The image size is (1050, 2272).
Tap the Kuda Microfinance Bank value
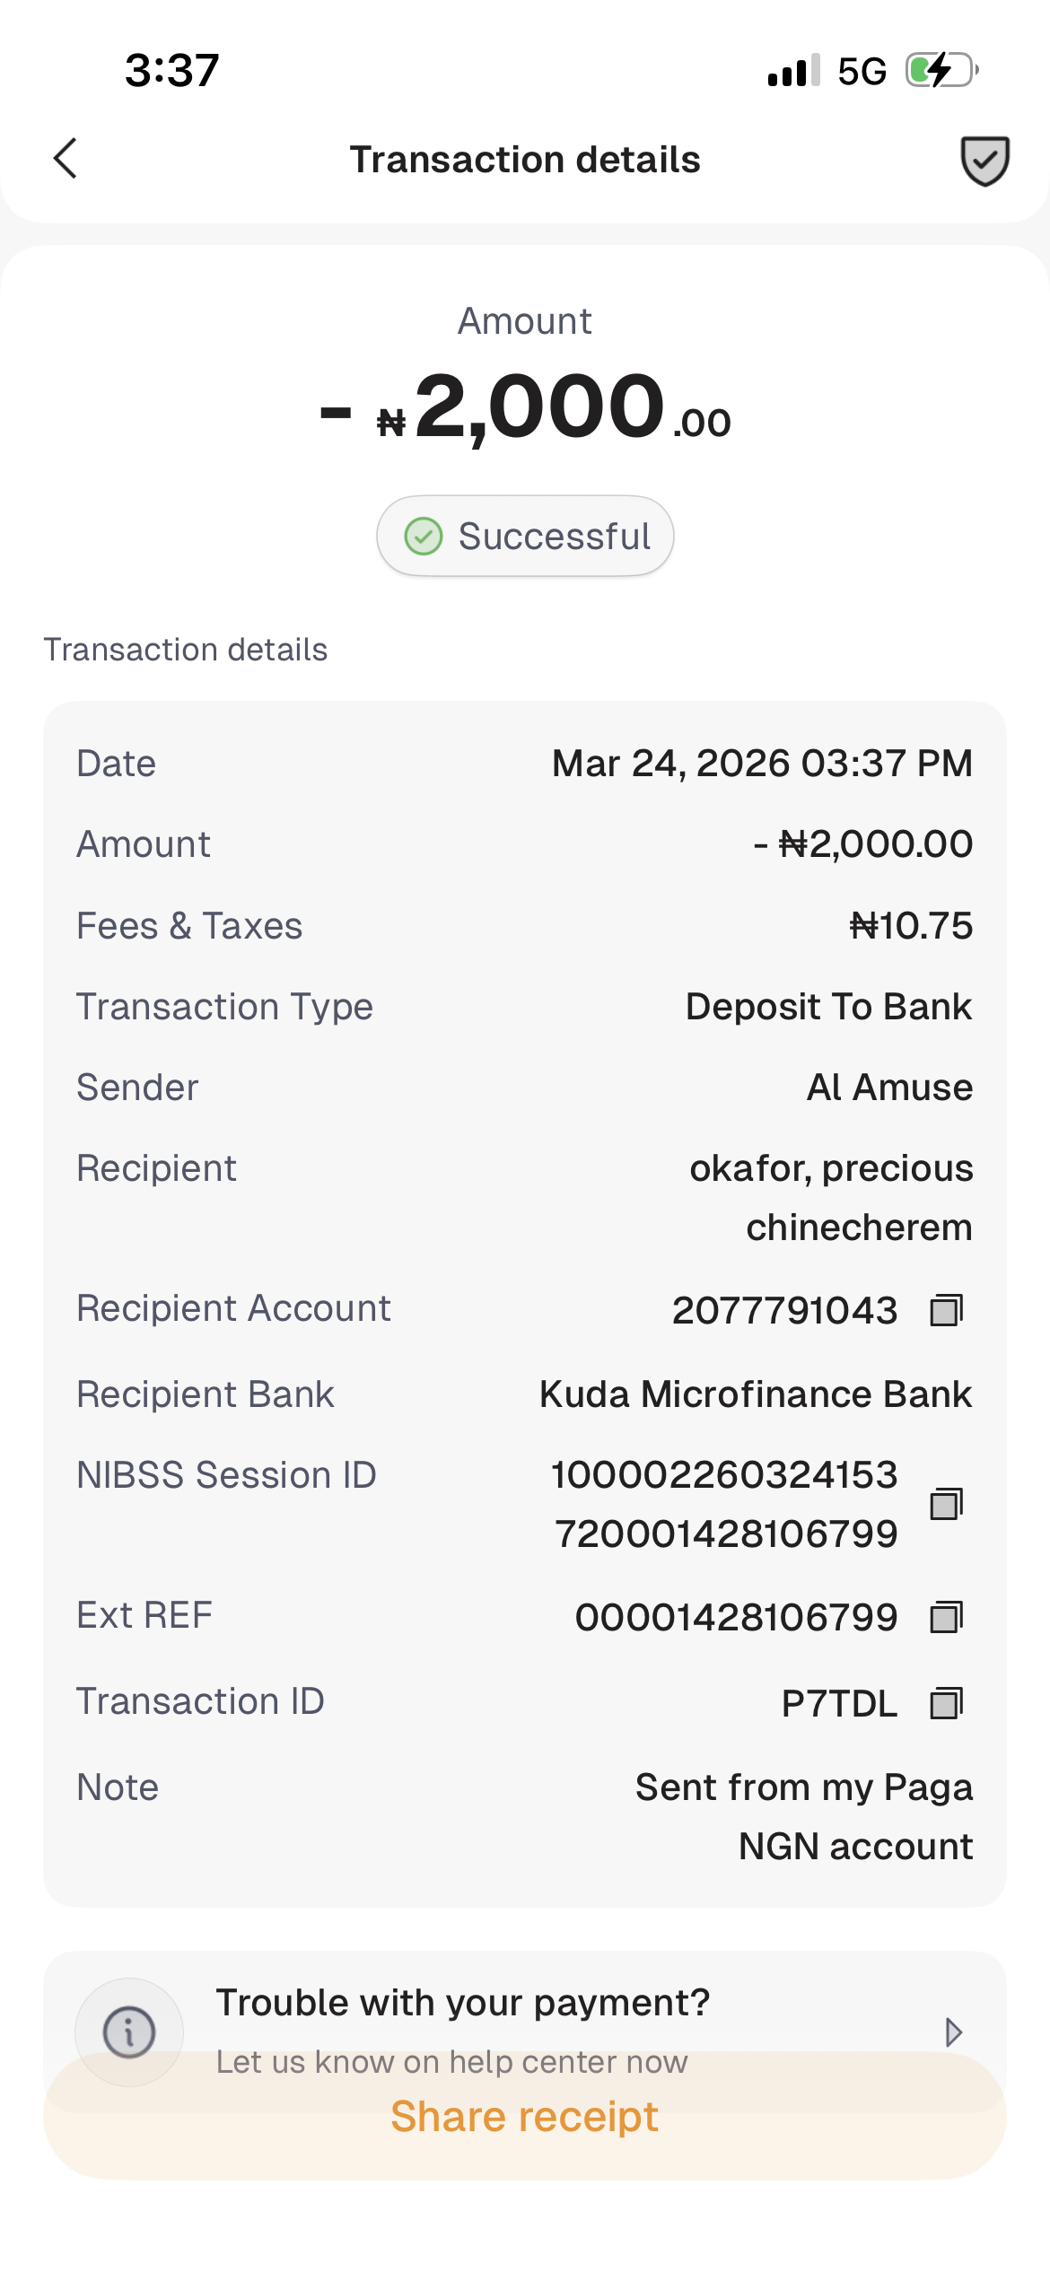755,1394
